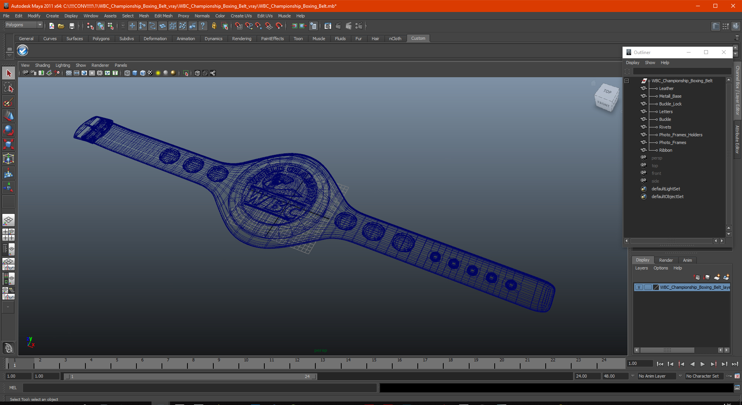The image size is (742, 405).
Task: Toggle viewport grid display icon
Action: click(x=68, y=73)
